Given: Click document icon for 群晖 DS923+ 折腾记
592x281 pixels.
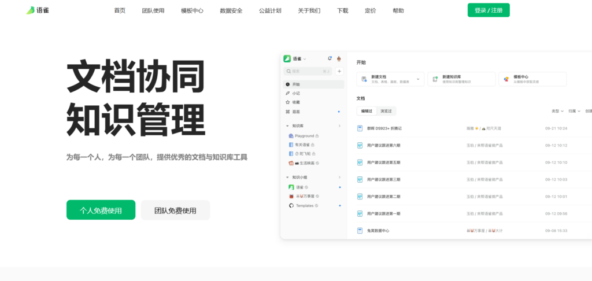Looking at the screenshot, I should click(360, 128).
